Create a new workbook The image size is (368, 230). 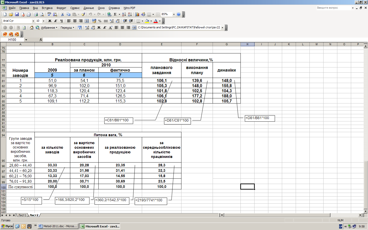[x=5, y=14]
